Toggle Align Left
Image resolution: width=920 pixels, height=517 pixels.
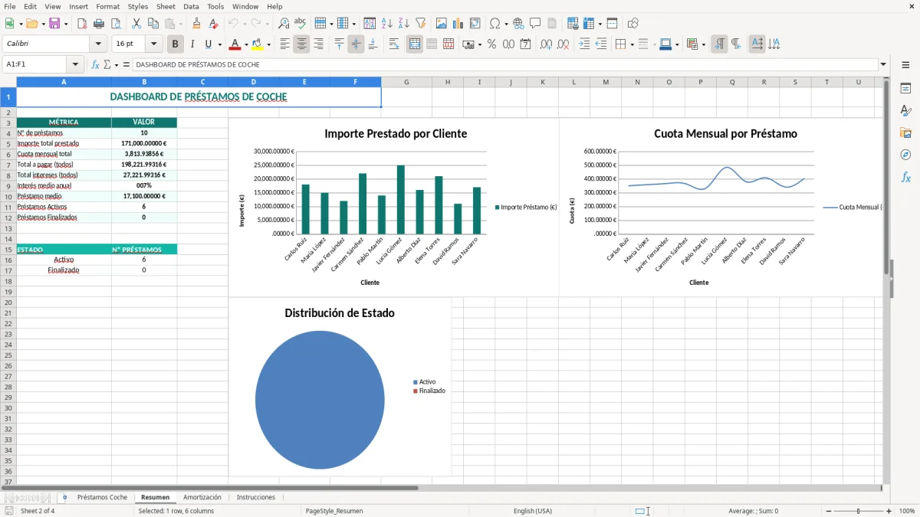pyautogui.click(x=284, y=44)
